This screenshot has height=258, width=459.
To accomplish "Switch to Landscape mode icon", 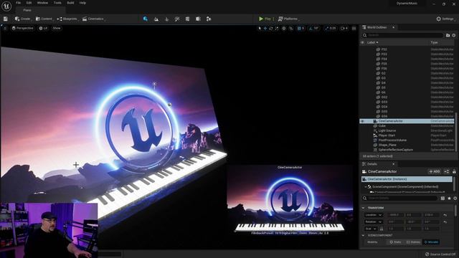I will point(156,19).
